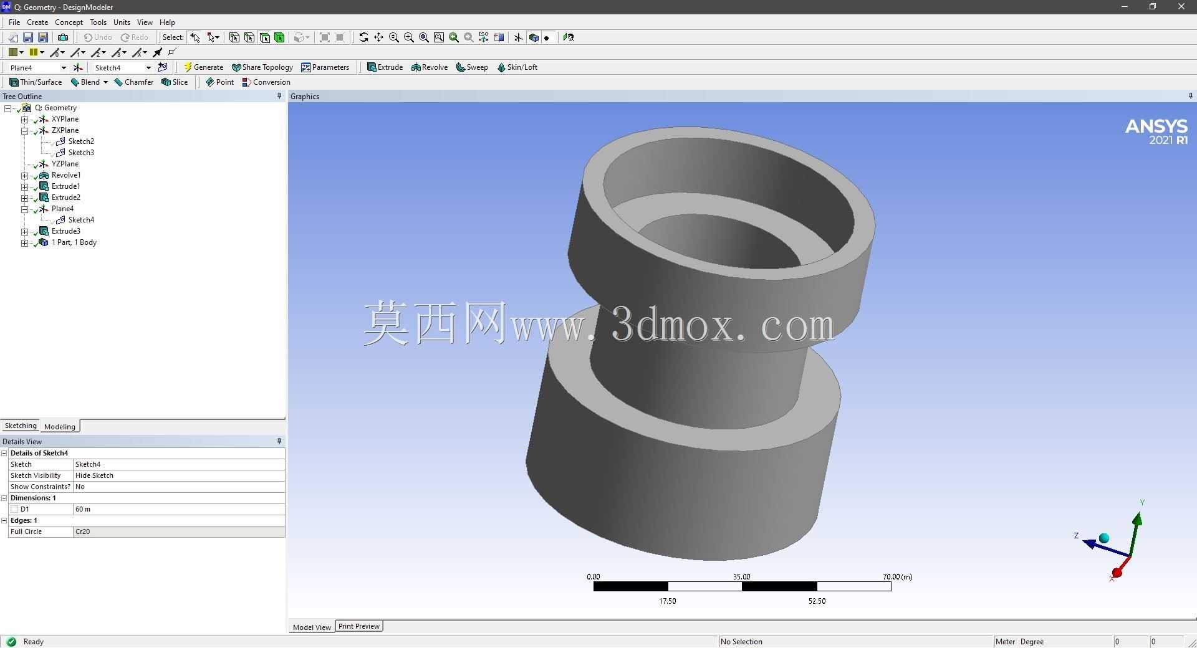
Task: Click the Slice tool
Action: point(175,82)
